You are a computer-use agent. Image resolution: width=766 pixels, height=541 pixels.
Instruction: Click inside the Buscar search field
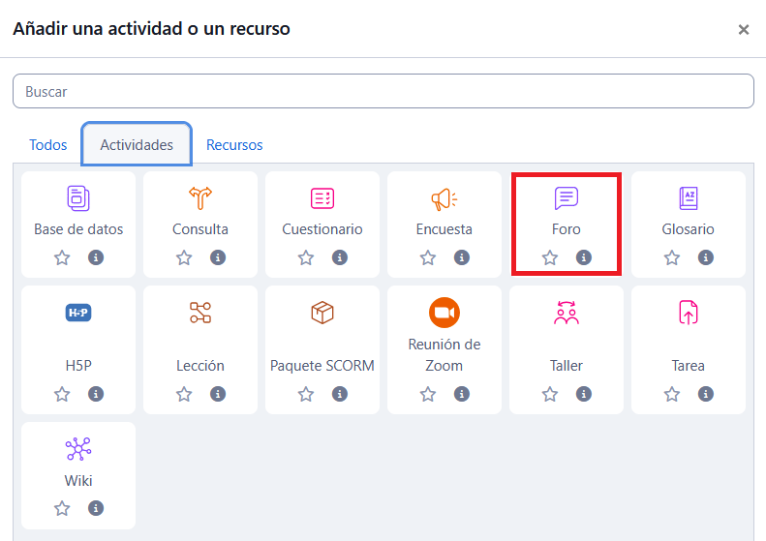point(383,92)
